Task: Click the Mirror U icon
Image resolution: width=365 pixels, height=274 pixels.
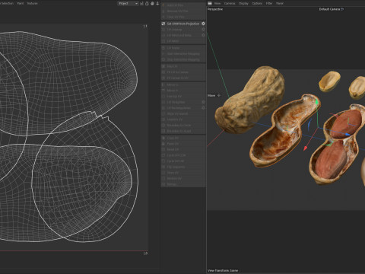Action: [163, 84]
